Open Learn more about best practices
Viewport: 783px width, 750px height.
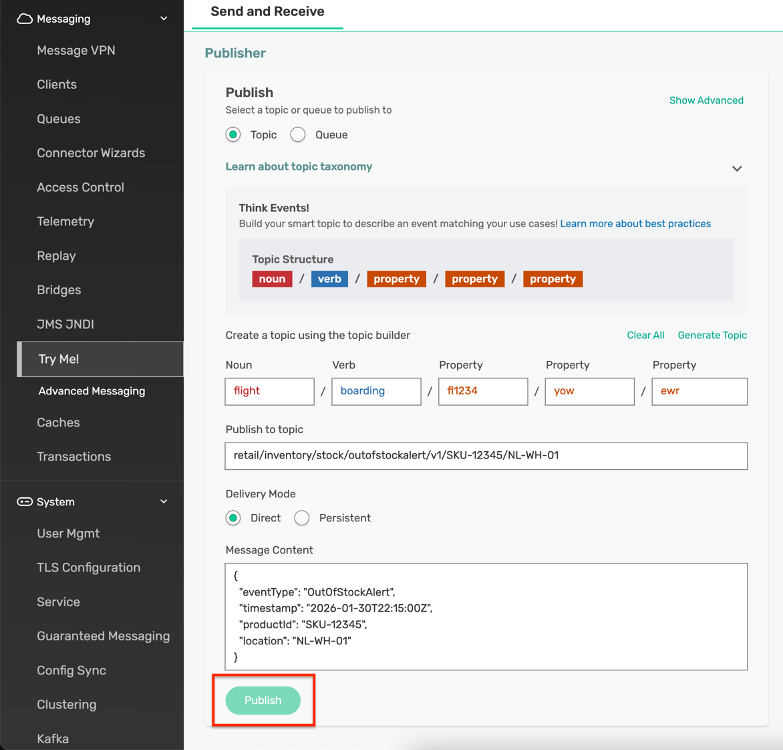[635, 224]
